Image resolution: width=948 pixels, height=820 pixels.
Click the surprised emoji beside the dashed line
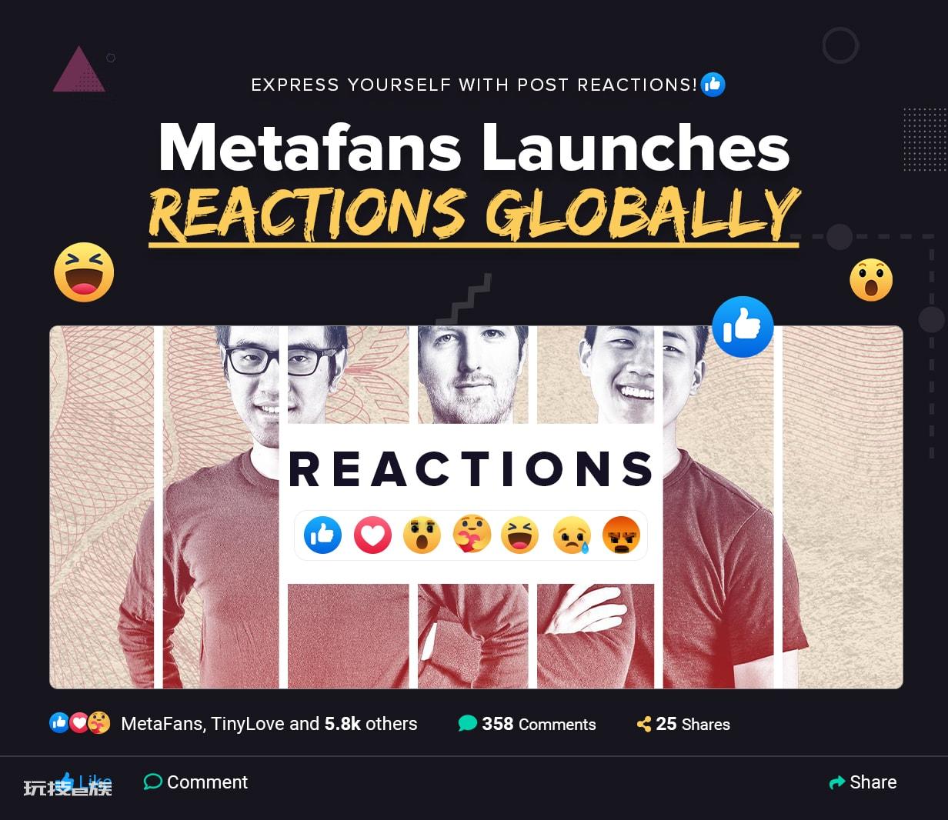pyautogui.click(x=871, y=280)
